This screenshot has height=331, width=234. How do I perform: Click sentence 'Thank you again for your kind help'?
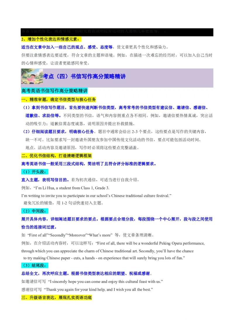click(98, 289)
